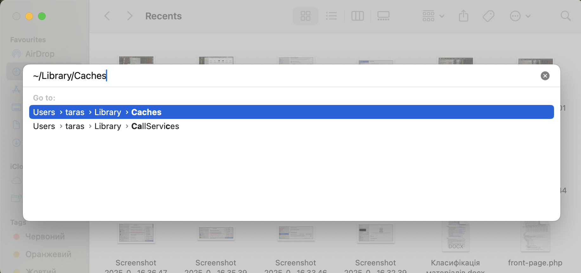Click the forward navigation arrow
The height and width of the screenshot is (273, 581).
(x=130, y=16)
